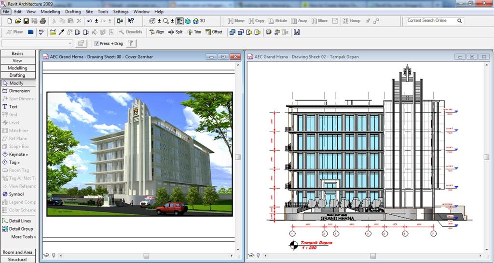The width and height of the screenshot is (494, 263).
Task: Select the Offset tool
Action: pyautogui.click(x=214, y=32)
